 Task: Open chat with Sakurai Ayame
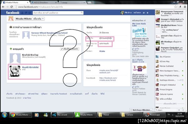170,94
